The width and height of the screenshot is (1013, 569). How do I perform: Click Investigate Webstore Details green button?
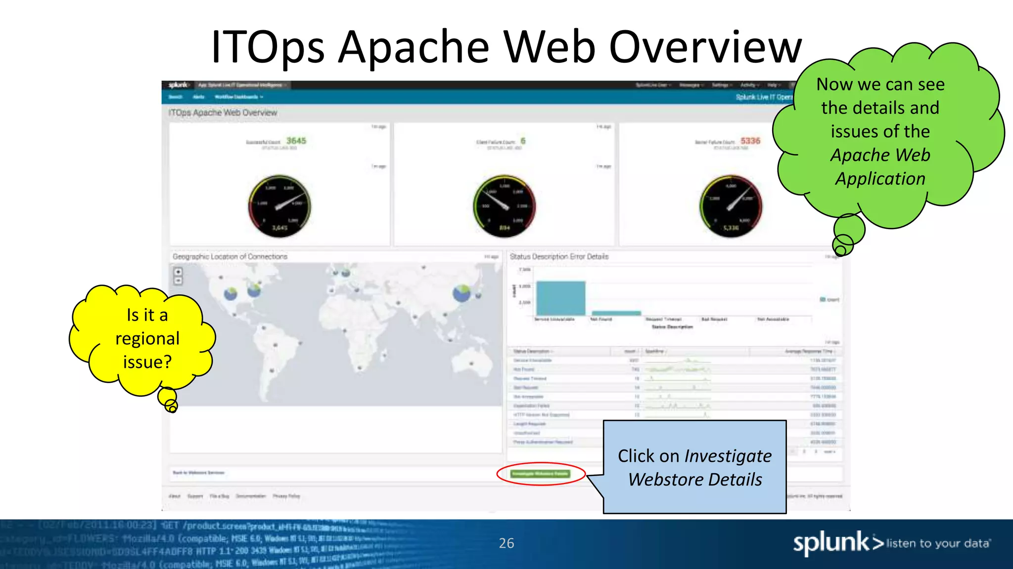540,474
